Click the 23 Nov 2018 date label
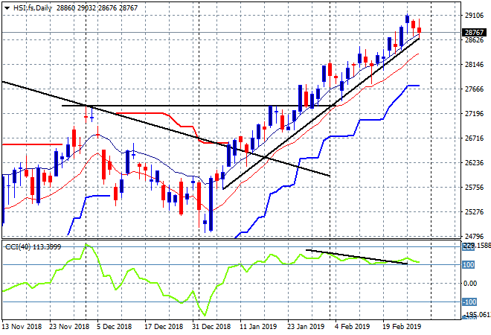The width and height of the screenshot is (491, 335). pyautogui.click(x=69, y=327)
